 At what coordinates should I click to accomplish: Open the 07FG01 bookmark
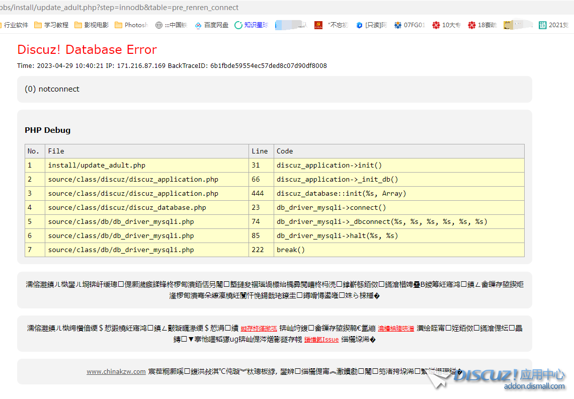410,25
